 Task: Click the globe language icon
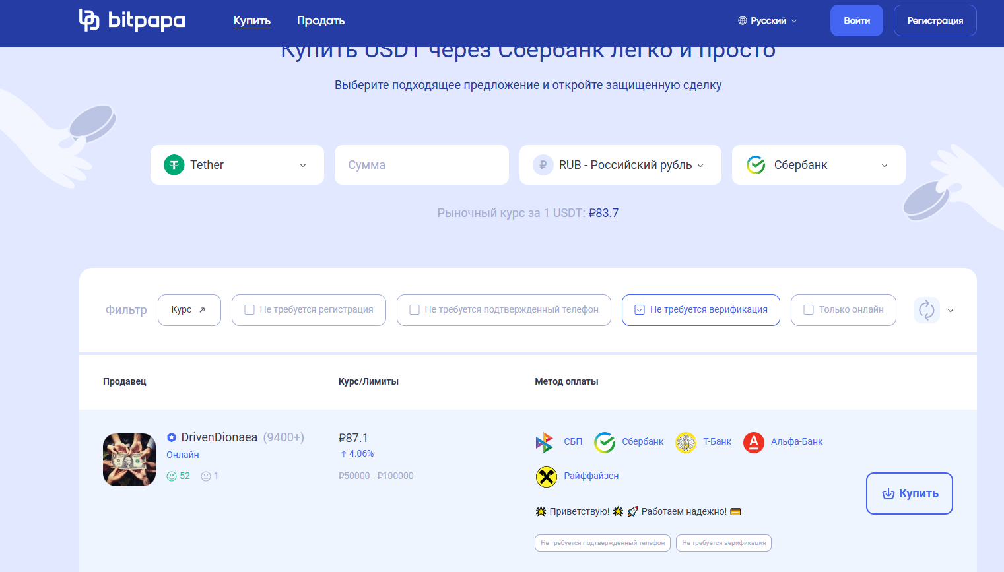(743, 21)
